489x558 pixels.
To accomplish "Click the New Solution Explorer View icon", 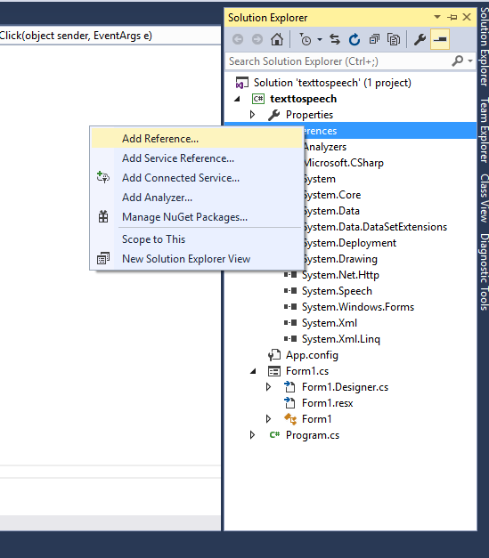I will tap(103, 258).
